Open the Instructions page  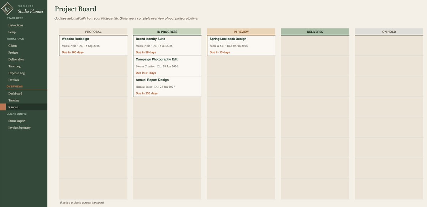[16, 25]
